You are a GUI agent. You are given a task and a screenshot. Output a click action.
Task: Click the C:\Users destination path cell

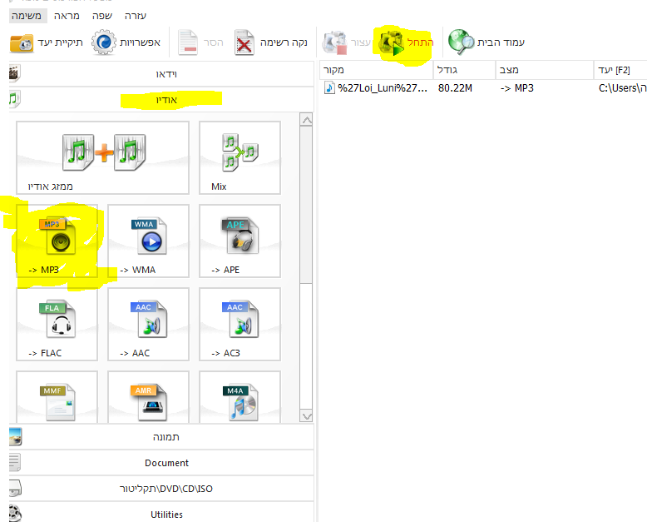coord(623,88)
